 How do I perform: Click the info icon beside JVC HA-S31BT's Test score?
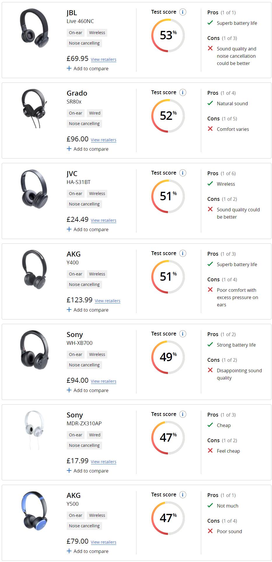click(x=182, y=173)
